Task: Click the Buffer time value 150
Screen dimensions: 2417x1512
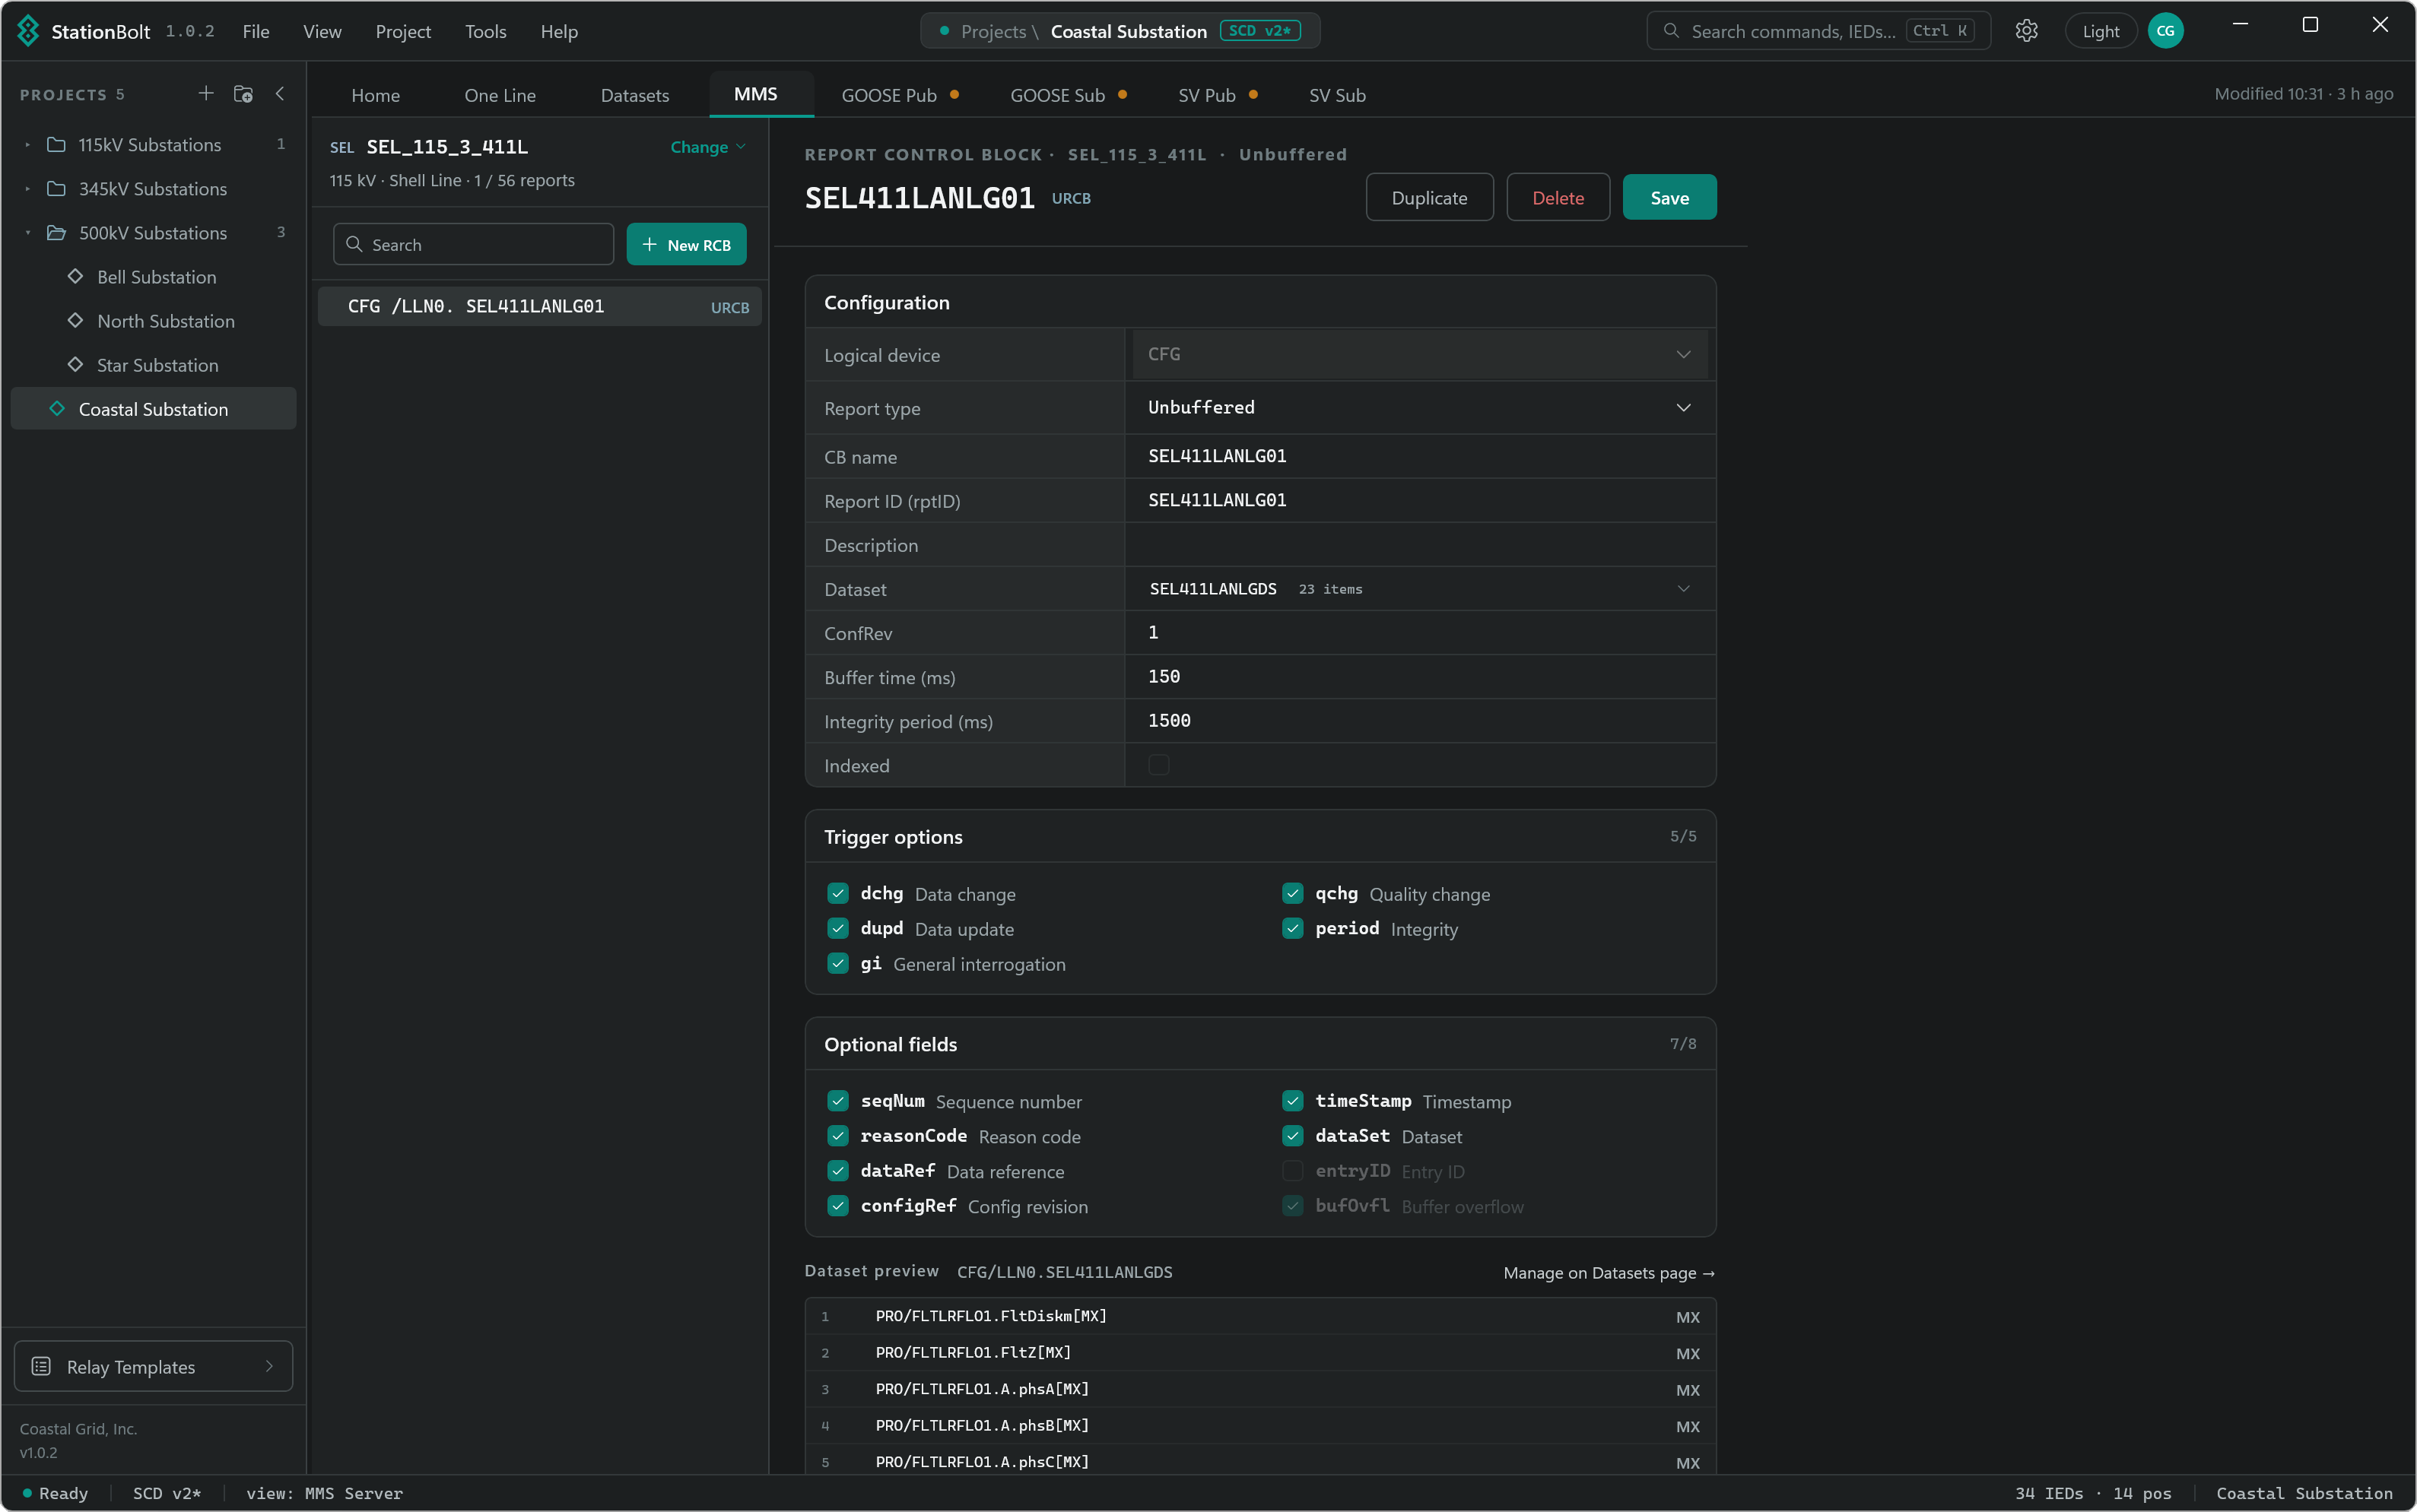Action: point(1164,676)
